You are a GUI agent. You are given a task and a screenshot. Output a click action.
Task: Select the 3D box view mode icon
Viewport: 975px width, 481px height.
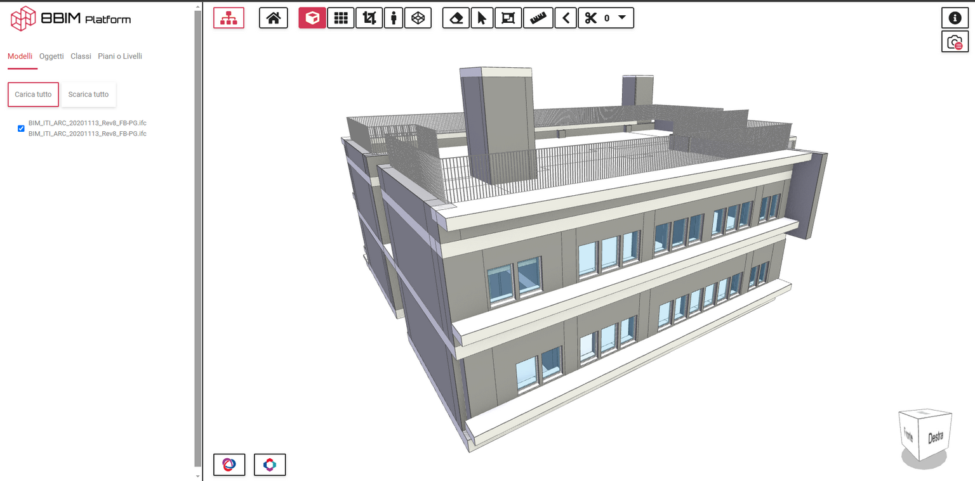coord(312,18)
